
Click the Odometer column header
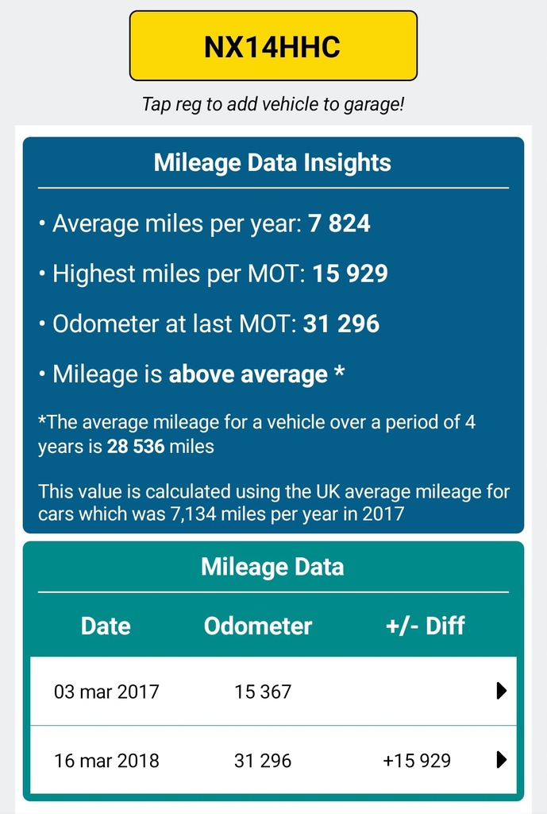point(258,626)
